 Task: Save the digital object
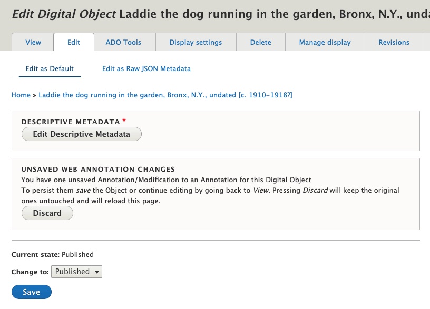[x=32, y=292]
